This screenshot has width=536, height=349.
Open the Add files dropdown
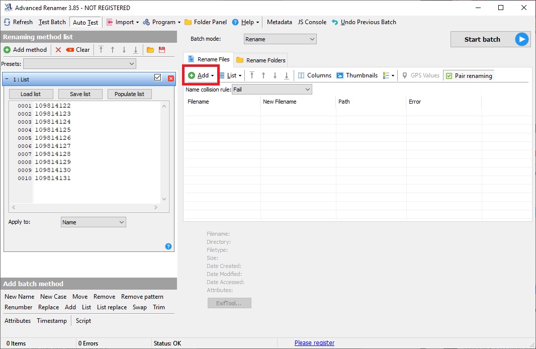point(201,75)
